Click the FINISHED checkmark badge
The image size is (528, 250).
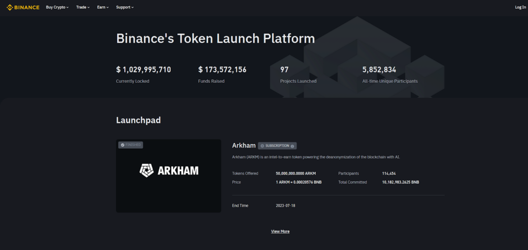[x=130, y=145]
